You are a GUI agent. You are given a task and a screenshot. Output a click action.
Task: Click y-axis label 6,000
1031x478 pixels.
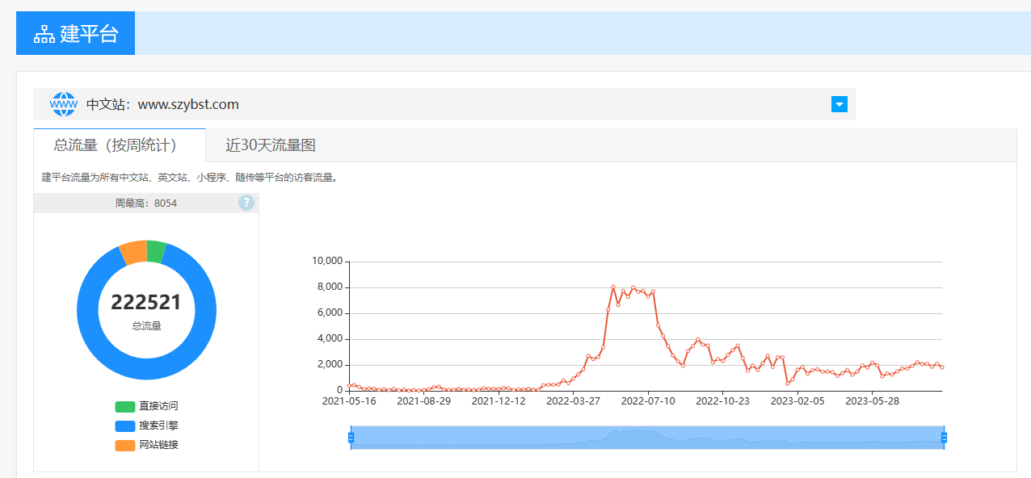point(330,312)
